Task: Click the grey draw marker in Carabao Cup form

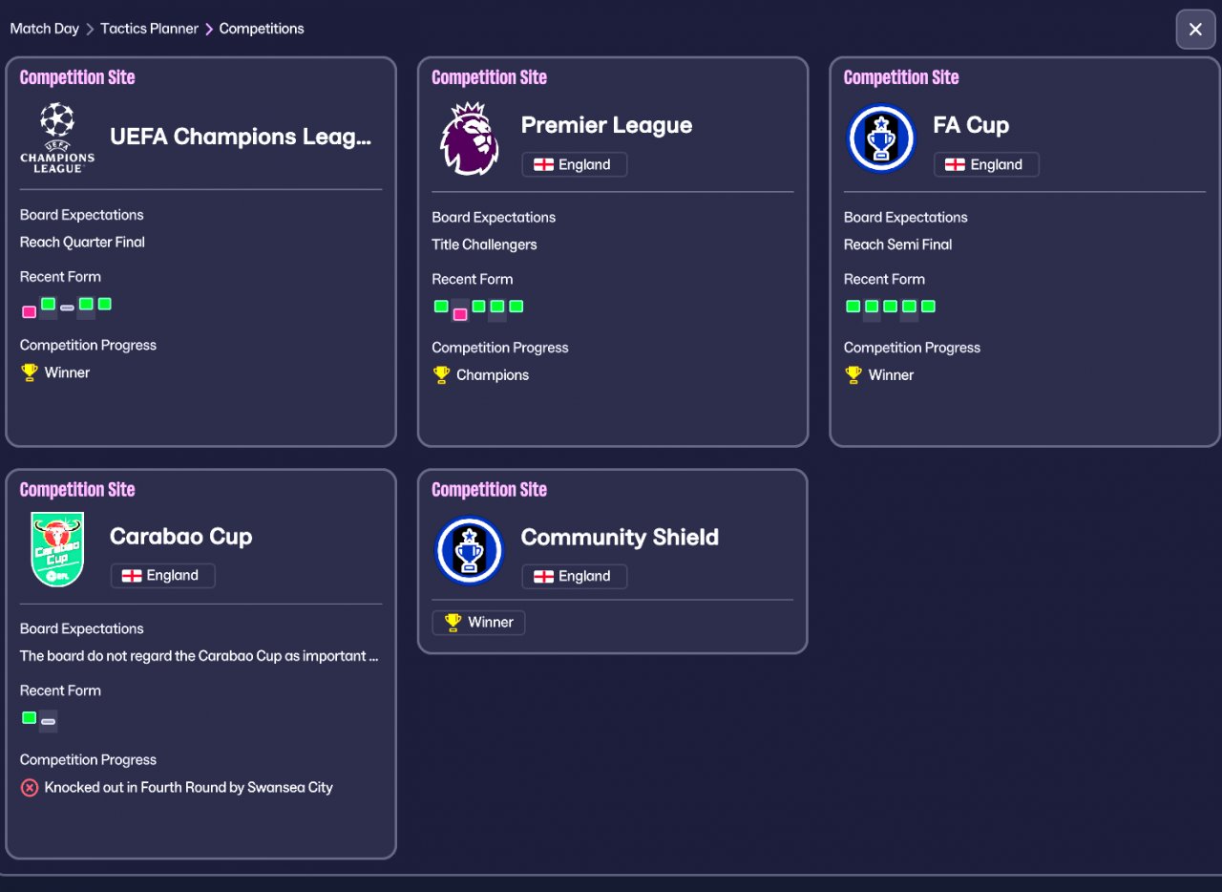Action: coord(48,721)
